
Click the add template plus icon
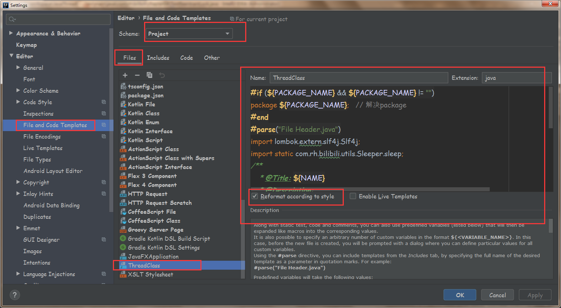coord(125,75)
